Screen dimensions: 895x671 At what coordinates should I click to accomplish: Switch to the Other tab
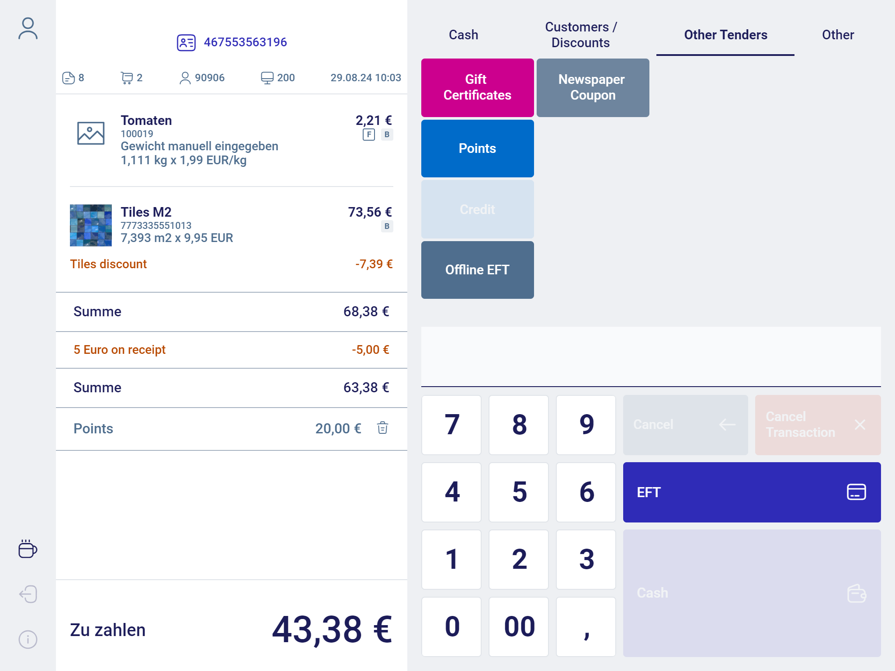(838, 35)
